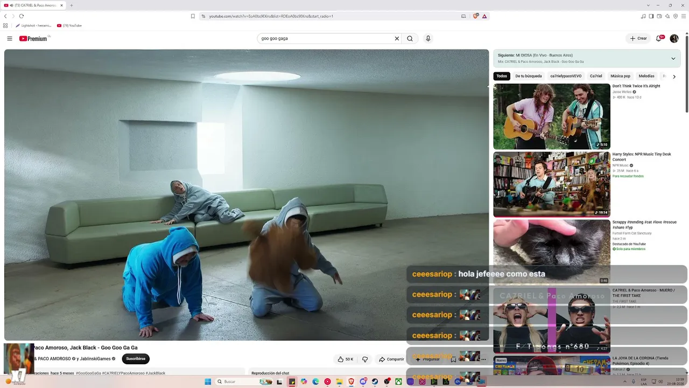
Task: Select the Melodías filter chip
Action: pos(646,76)
